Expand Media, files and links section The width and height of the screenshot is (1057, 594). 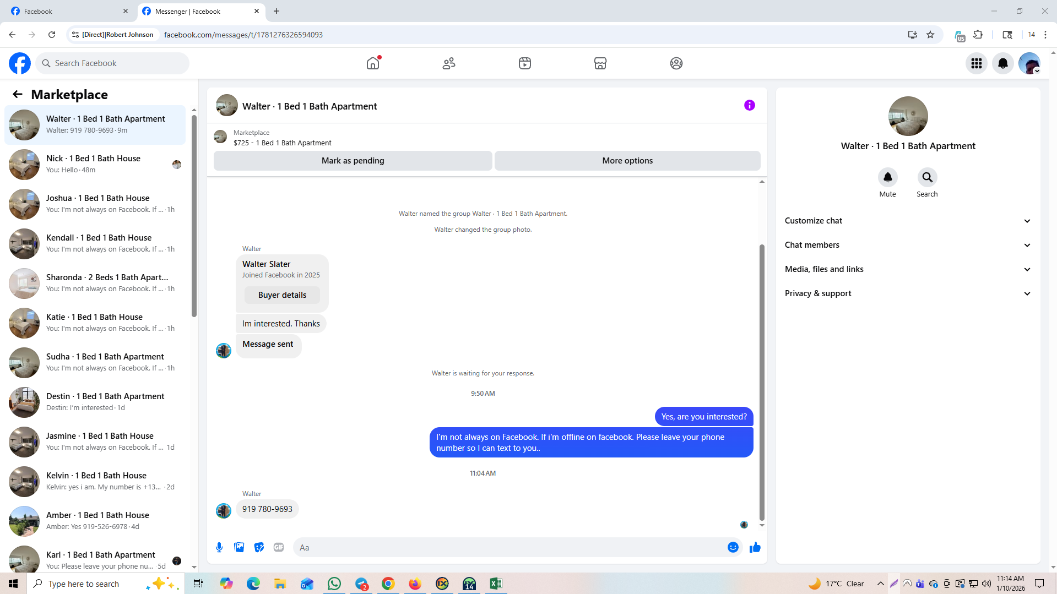pos(908,269)
